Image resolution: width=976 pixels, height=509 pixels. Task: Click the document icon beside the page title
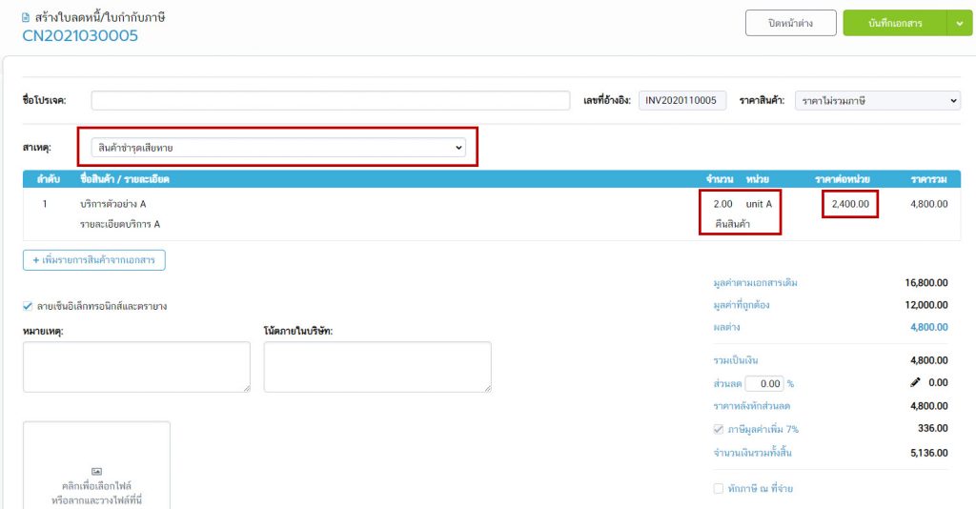[26, 18]
